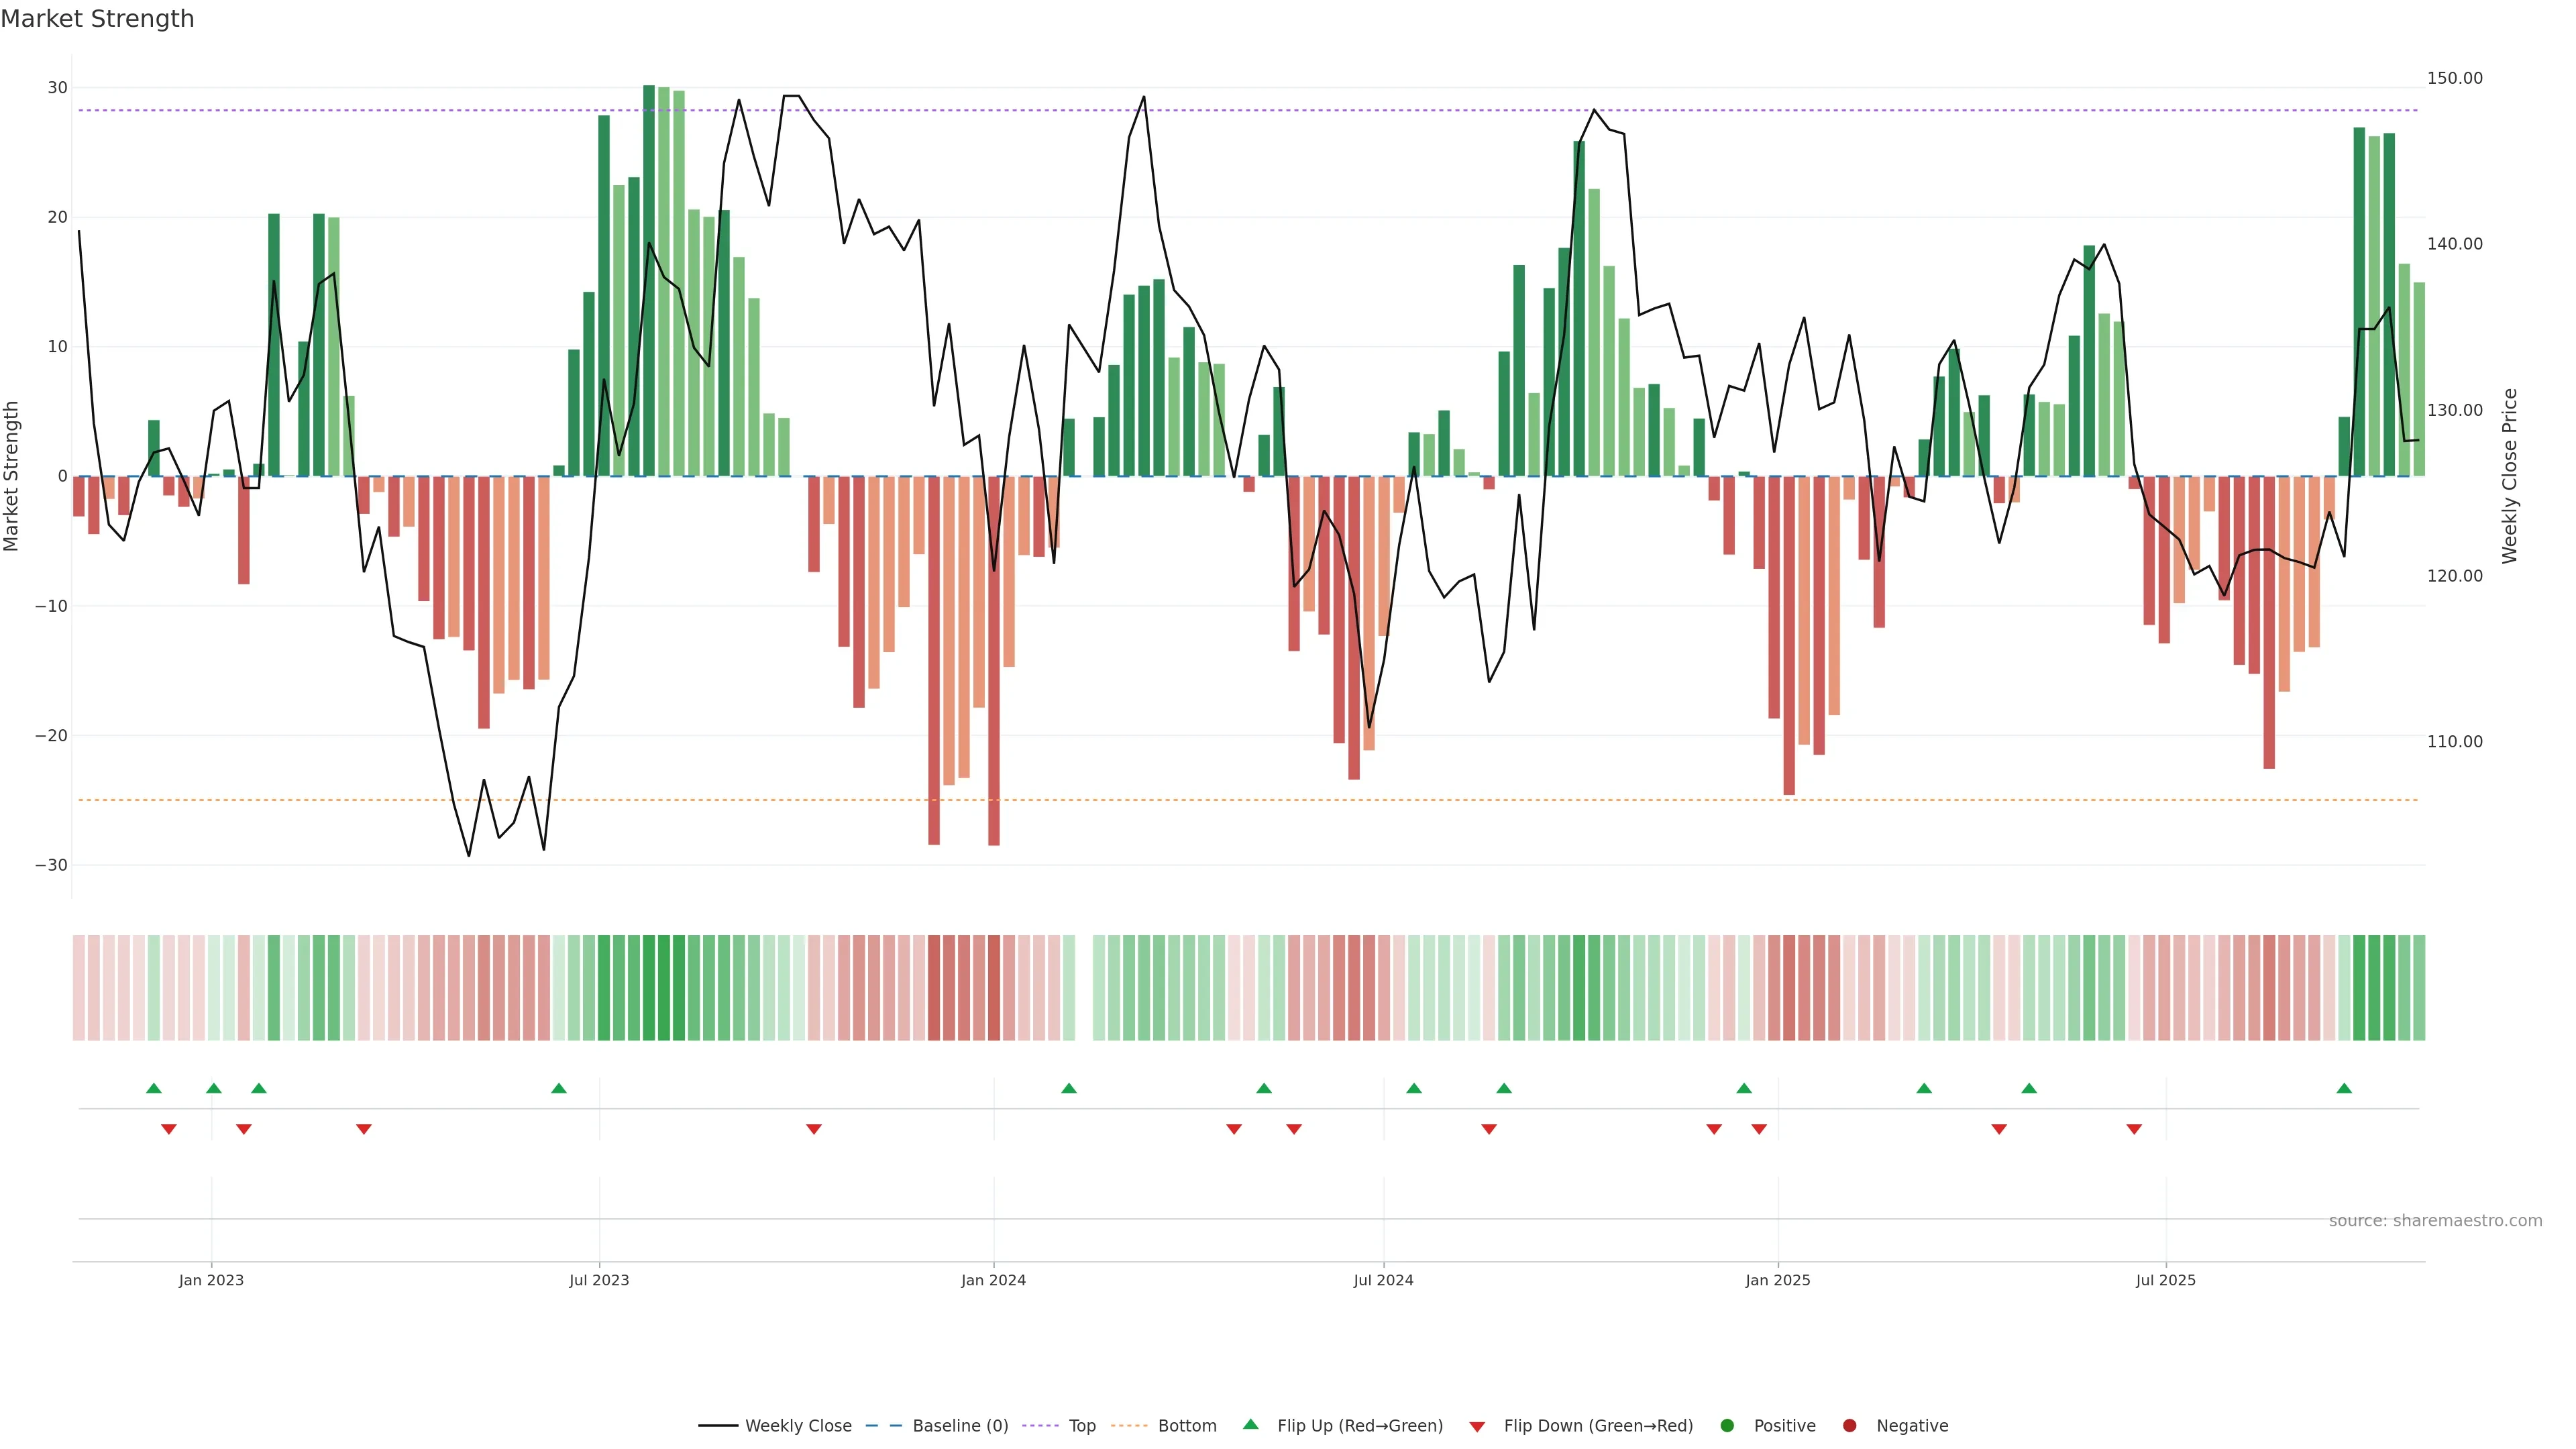The width and height of the screenshot is (2576, 1449).
Task: Click the Jul 2025 x-axis label
Action: tap(2165, 1280)
